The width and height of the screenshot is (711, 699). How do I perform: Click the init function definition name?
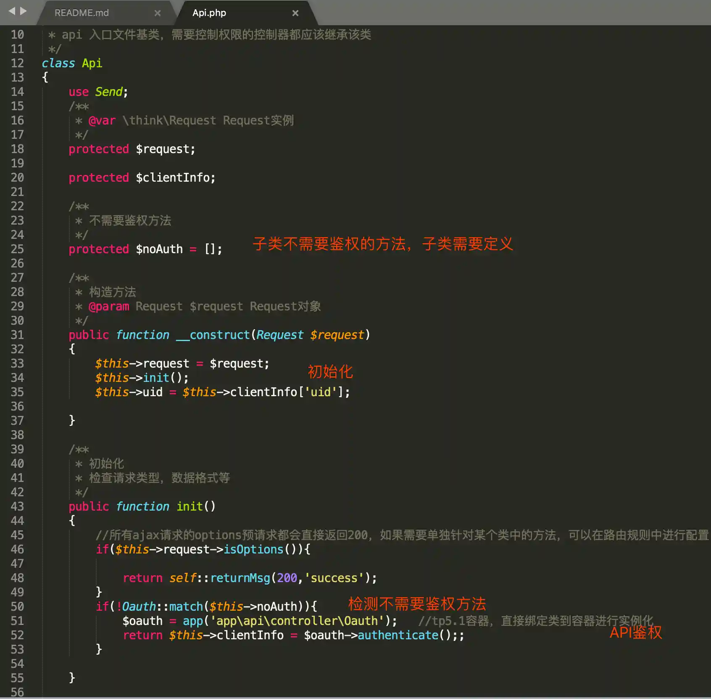[x=190, y=506]
